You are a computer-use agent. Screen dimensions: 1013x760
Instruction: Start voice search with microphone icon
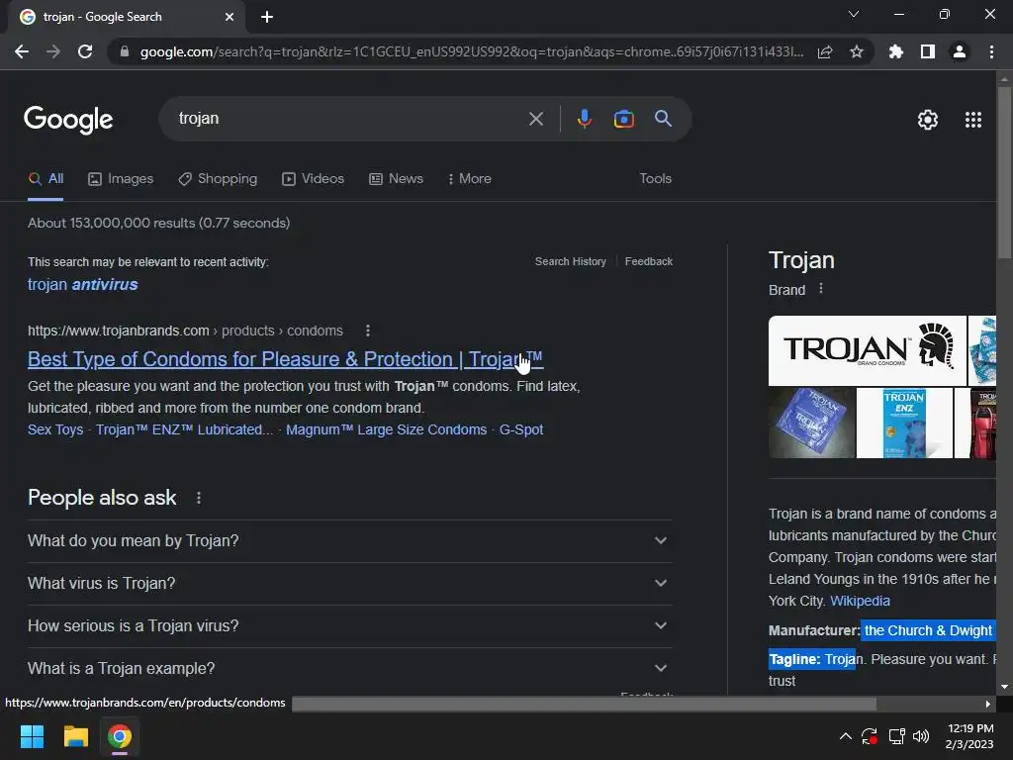pyautogui.click(x=585, y=119)
